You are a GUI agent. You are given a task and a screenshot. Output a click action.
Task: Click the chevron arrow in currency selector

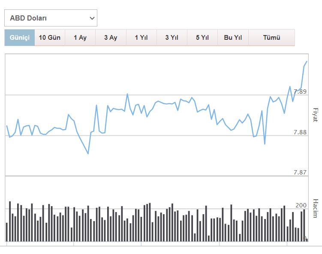tap(92, 18)
